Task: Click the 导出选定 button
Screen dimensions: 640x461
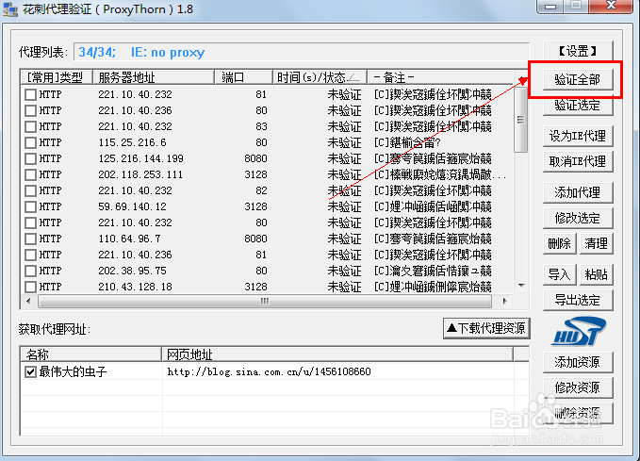Action: (x=578, y=300)
